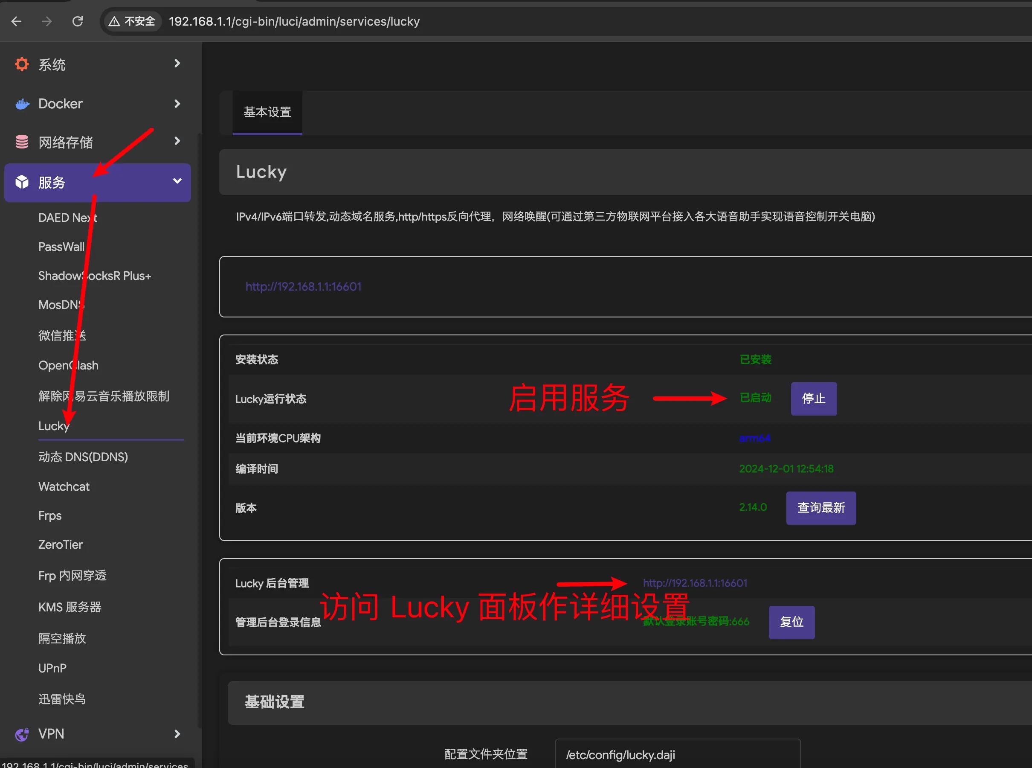1032x768 pixels.
Task: Click the 查询最新 version check button
Action: click(x=821, y=508)
